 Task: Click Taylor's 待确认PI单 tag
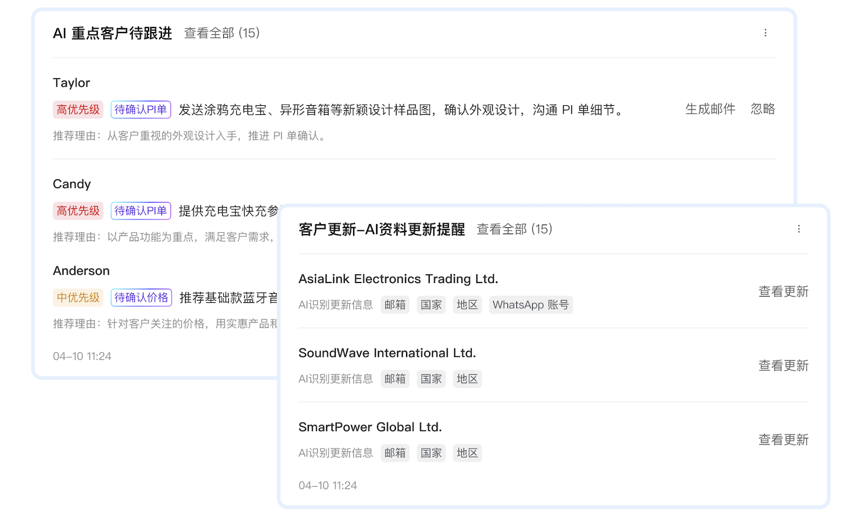pos(141,110)
